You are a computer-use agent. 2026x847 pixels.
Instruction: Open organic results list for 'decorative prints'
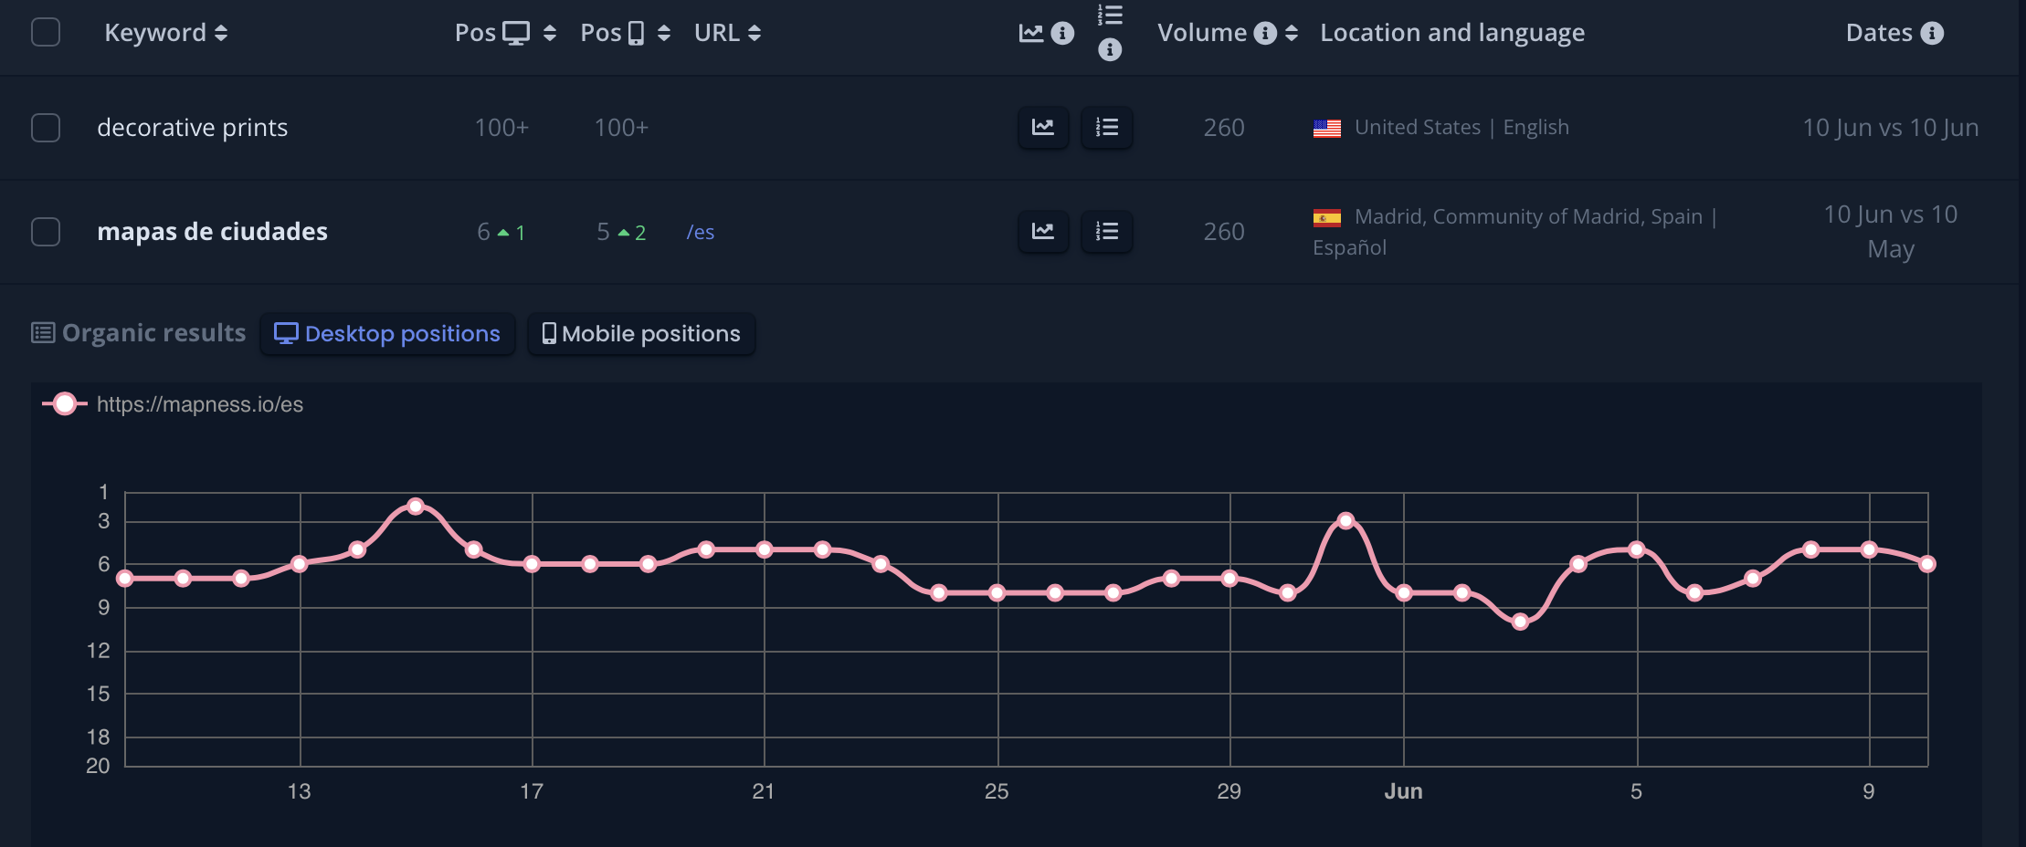(x=1107, y=128)
